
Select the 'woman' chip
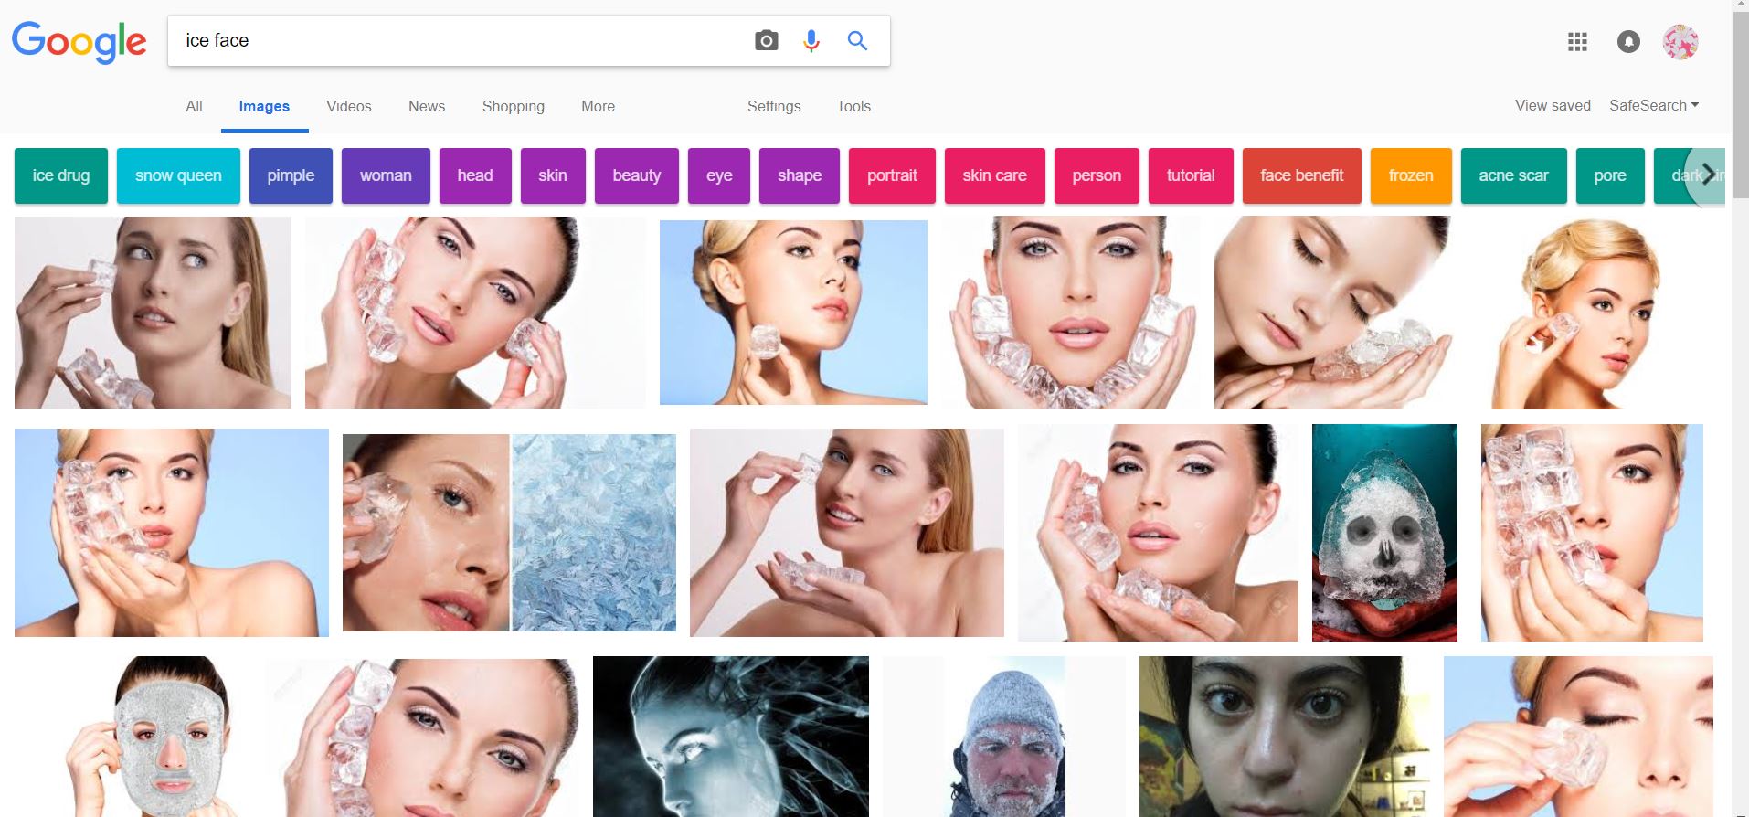[386, 175]
